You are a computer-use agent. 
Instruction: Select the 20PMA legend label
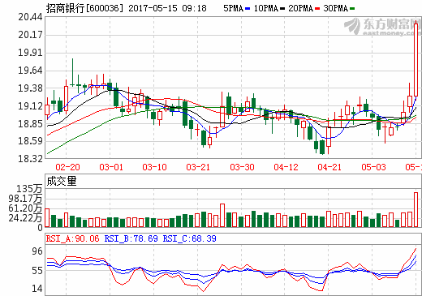300,8
